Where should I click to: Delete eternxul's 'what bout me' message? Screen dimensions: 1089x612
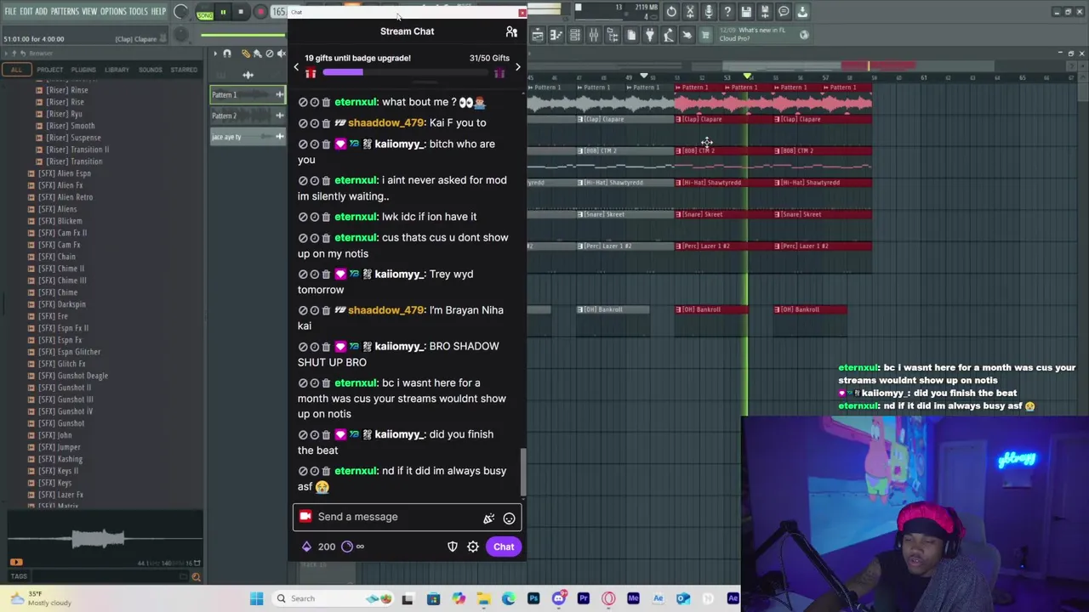click(326, 102)
